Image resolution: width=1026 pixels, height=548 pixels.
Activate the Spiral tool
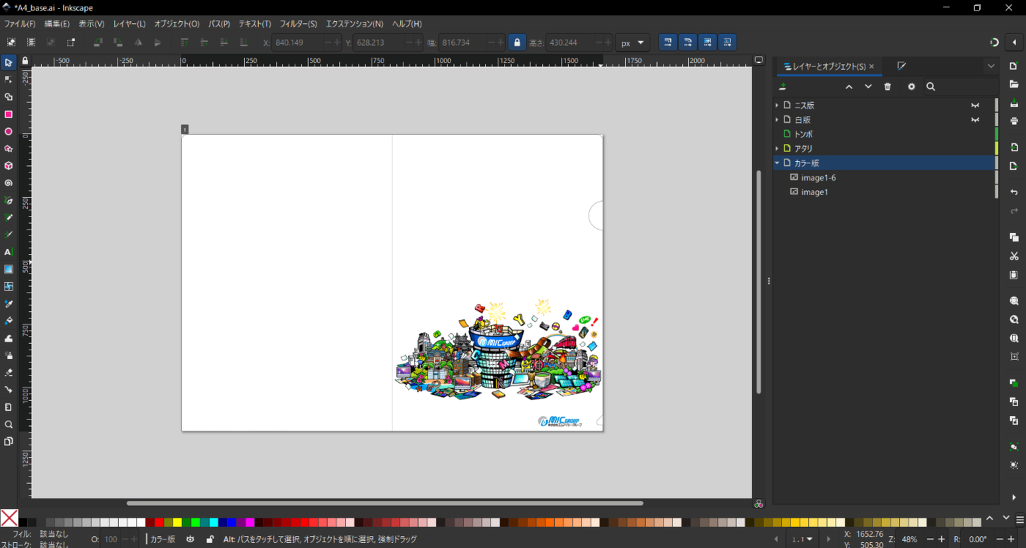point(9,183)
